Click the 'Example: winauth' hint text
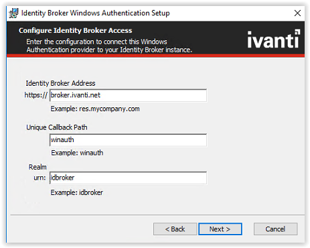This screenshot has height=248, width=310. click(77, 153)
